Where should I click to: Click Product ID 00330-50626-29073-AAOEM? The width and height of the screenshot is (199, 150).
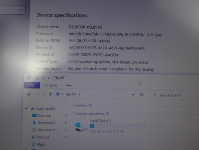pyautogui.click(x=94, y=55)
